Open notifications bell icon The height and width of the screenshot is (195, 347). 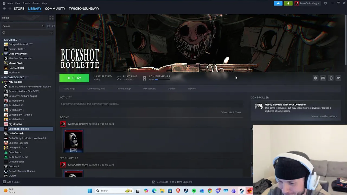coord(288,3)
